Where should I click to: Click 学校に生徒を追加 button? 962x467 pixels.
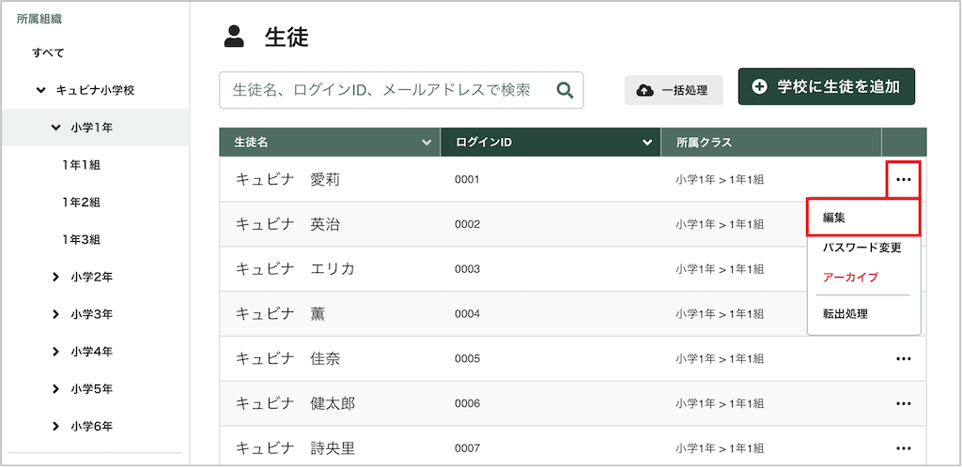827,86
